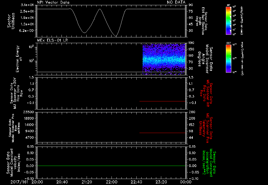The width and height of the screenshot is (268, 185).
Task: Click the green zero-velocity line
Action: (111, 166)
